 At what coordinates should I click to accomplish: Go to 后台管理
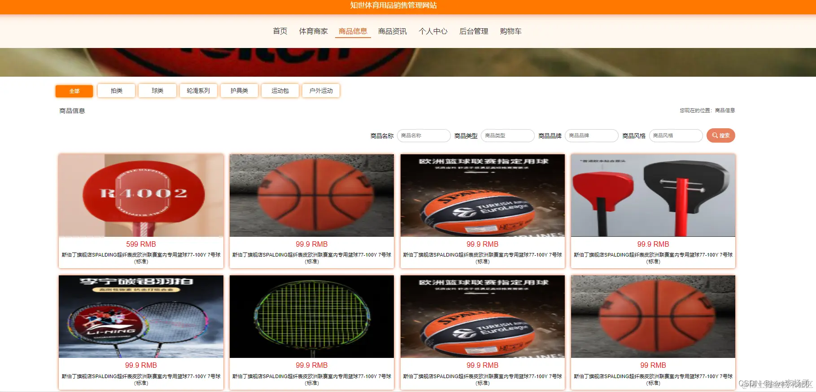click(x=474, y=31)
